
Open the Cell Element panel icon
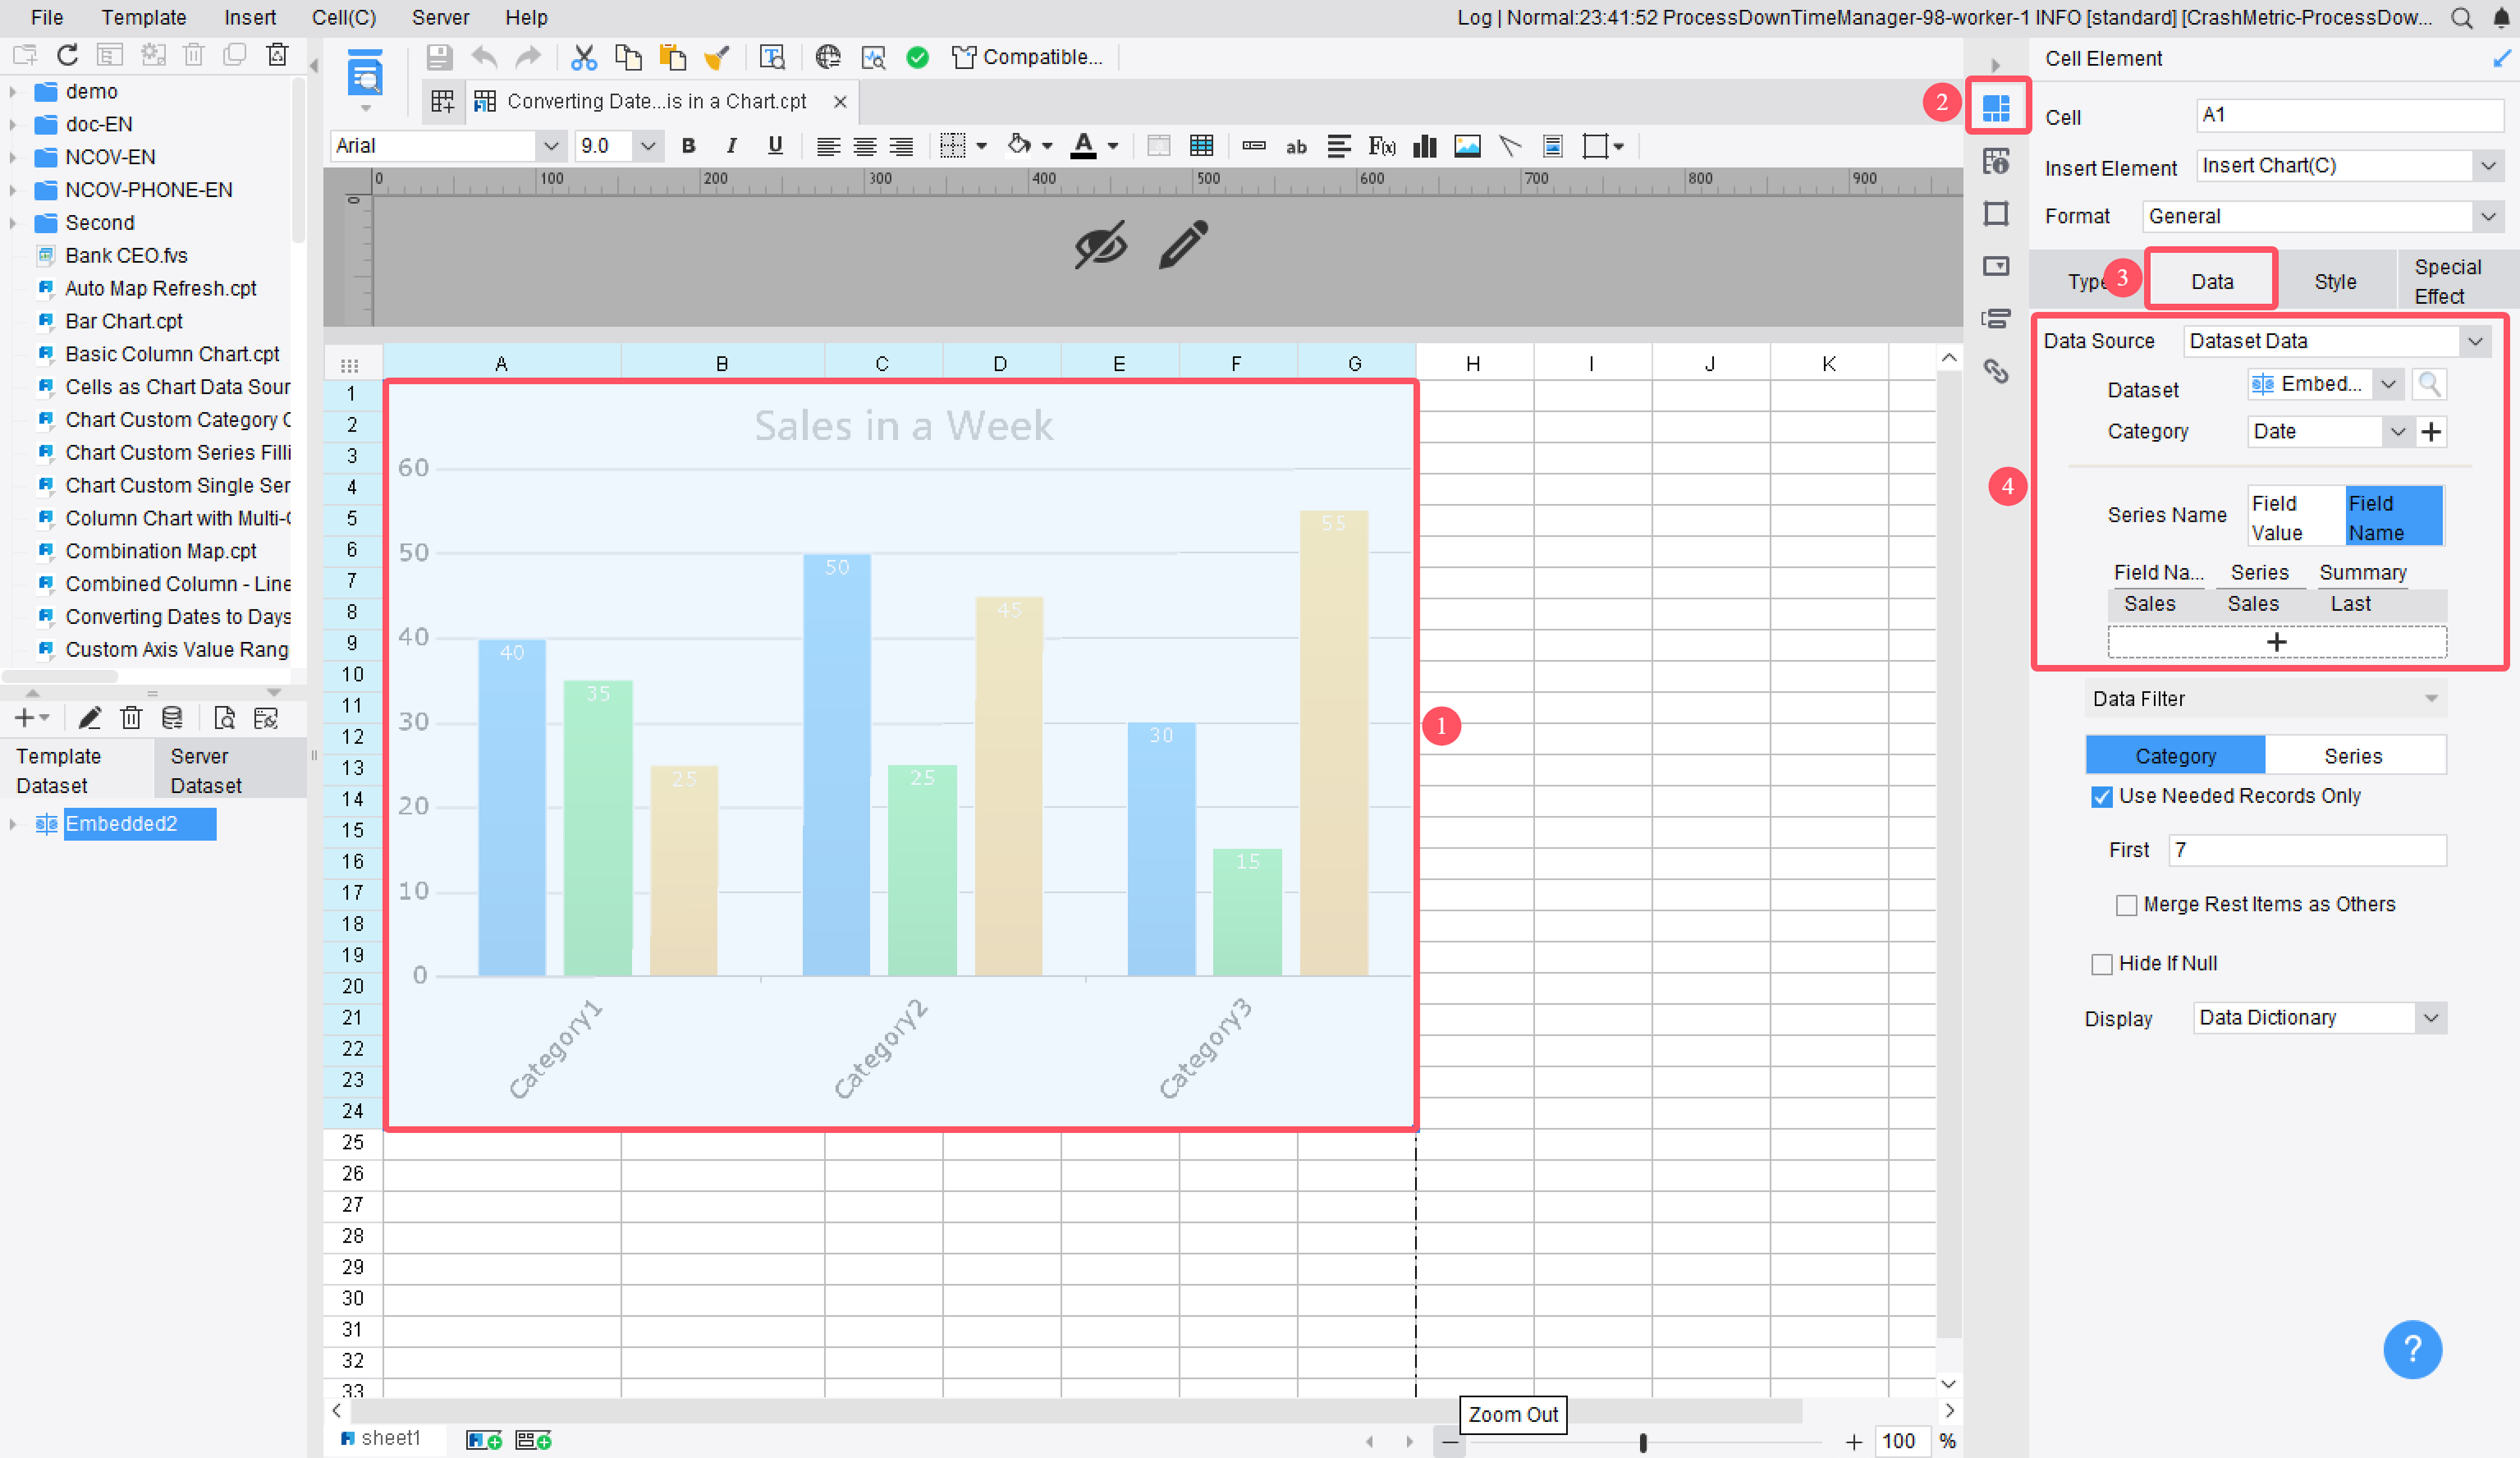pos(1996,107)
